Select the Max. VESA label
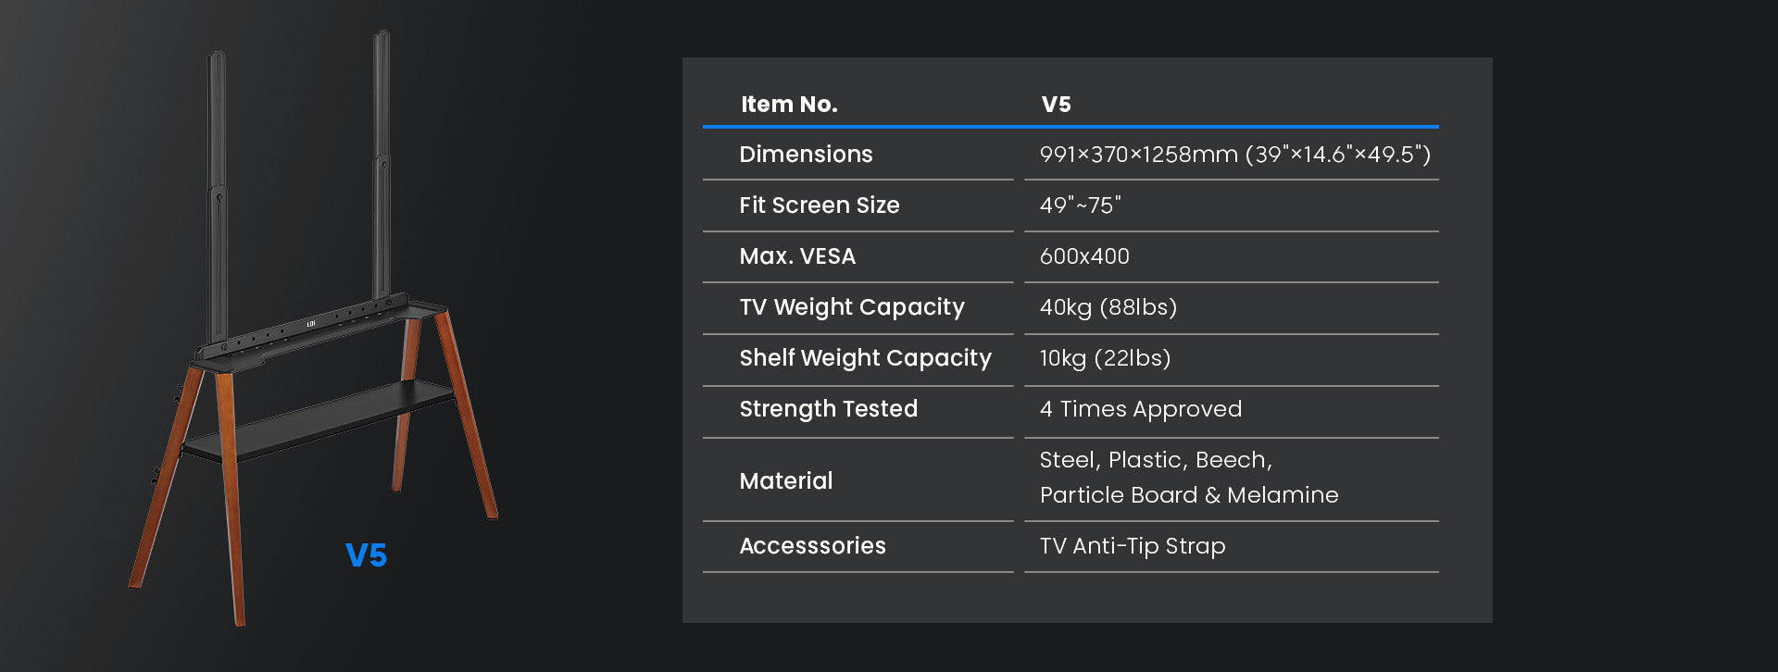The width and height of the screenshot is (1778, 672). [x=797, y=256]
